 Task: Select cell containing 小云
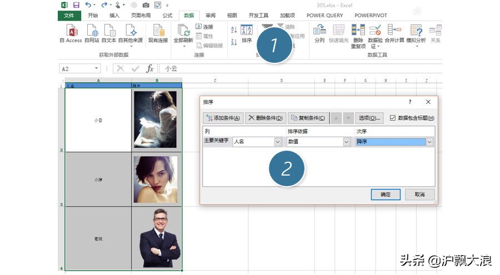coord(98,120)
